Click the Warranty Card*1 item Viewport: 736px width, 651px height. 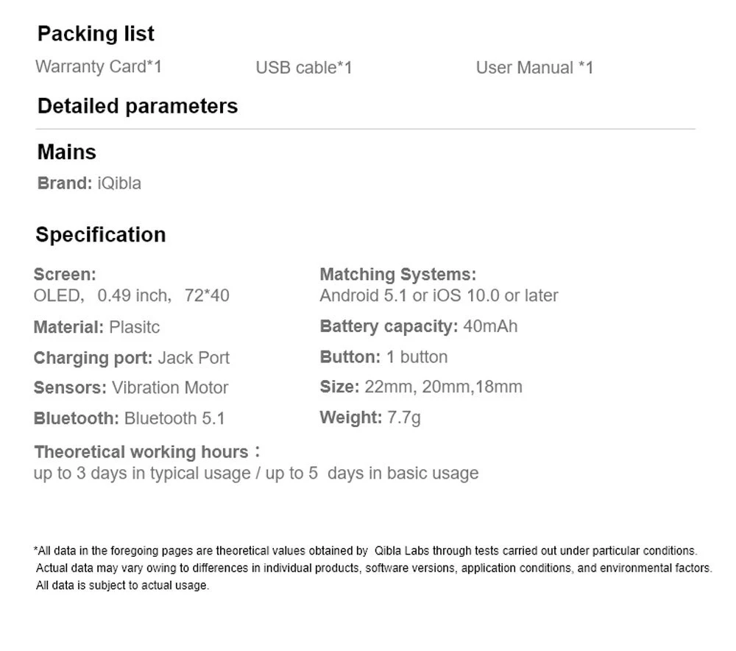click(99, 67)
